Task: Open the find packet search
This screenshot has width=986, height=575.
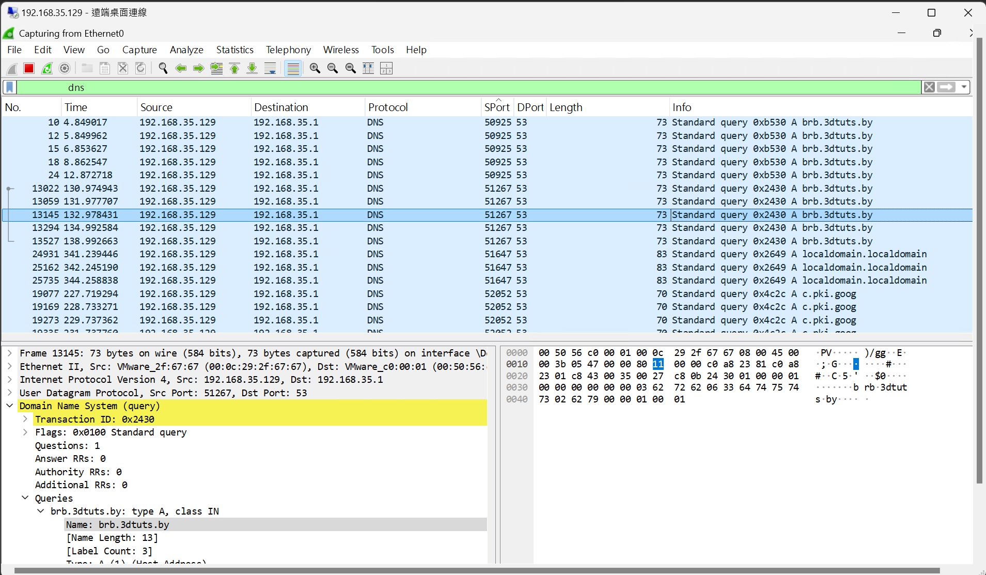Action: coord(163,68)
